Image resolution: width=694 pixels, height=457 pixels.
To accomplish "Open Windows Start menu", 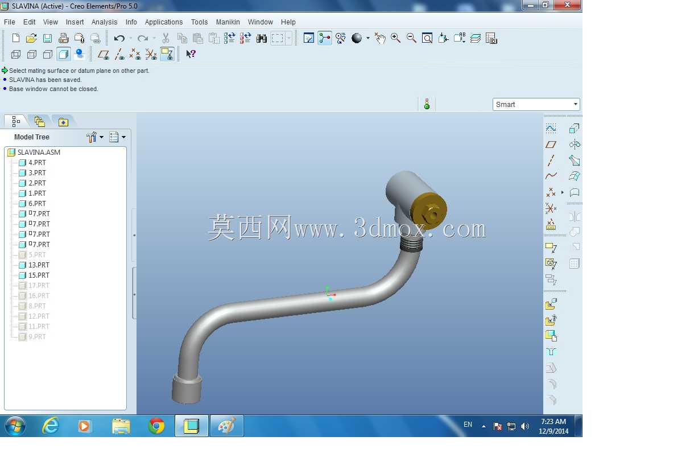I will click(15, 426).
